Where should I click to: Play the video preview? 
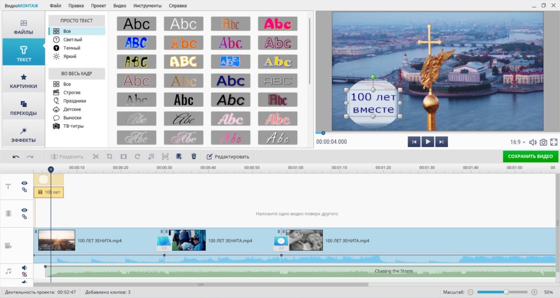click(x=428, y=142)
